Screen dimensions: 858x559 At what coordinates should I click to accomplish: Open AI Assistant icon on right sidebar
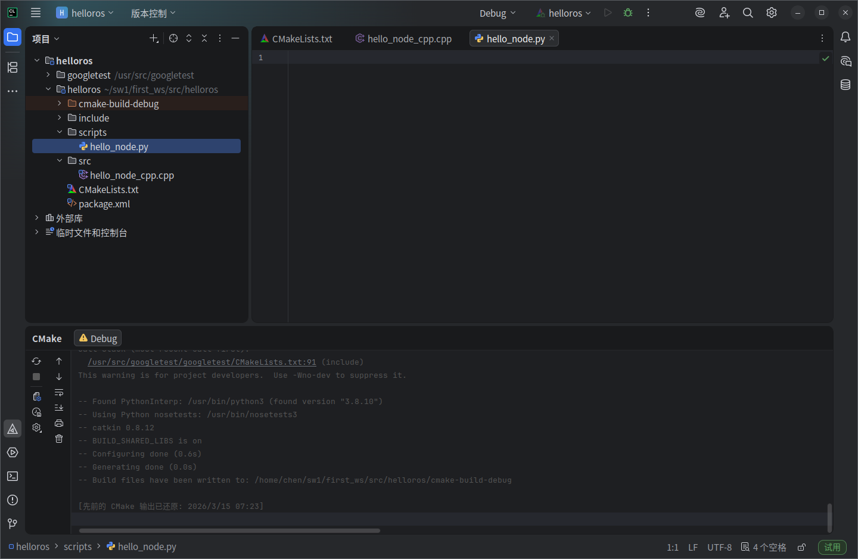(x=845, y=61)
